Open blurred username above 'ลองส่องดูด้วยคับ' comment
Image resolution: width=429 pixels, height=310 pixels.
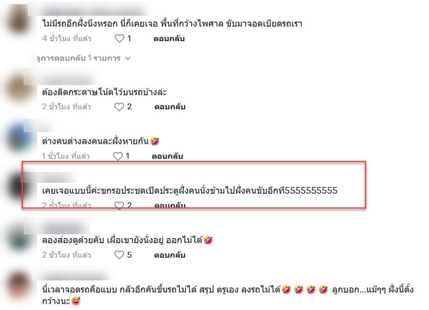64,228
